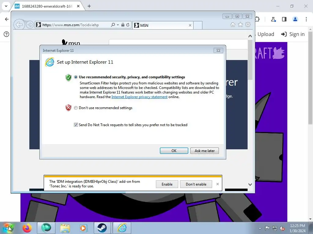Open Chrome Labs flask icon
The width and height of the screenshot is (313, 234).
click(x=273, y=19)
